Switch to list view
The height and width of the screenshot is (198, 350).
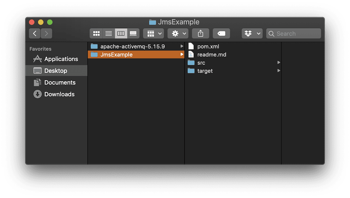coord(109,34)
